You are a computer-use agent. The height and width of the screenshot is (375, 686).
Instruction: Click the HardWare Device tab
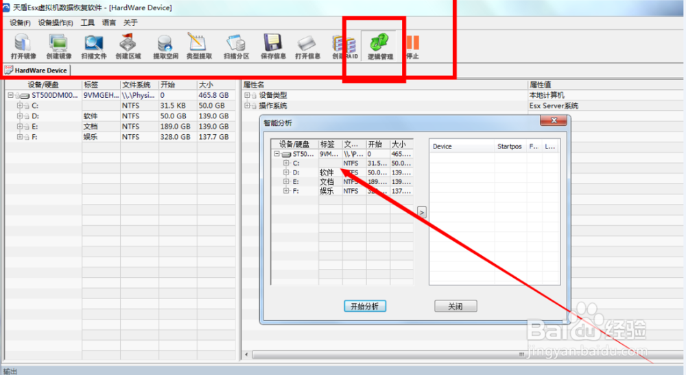click(x=36, y=70)
